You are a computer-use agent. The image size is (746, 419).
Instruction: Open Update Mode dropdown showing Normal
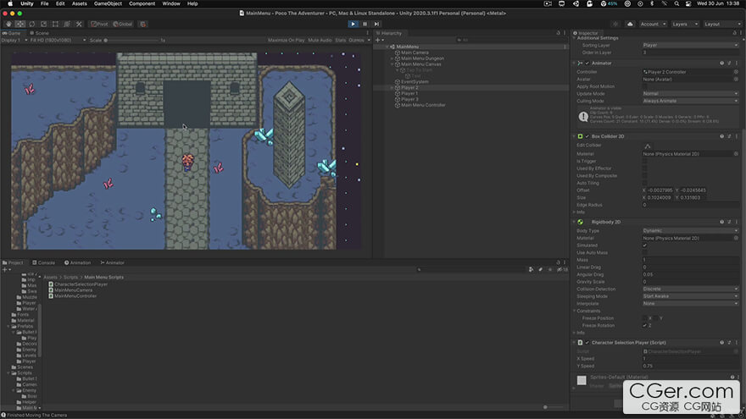point(690,94)
